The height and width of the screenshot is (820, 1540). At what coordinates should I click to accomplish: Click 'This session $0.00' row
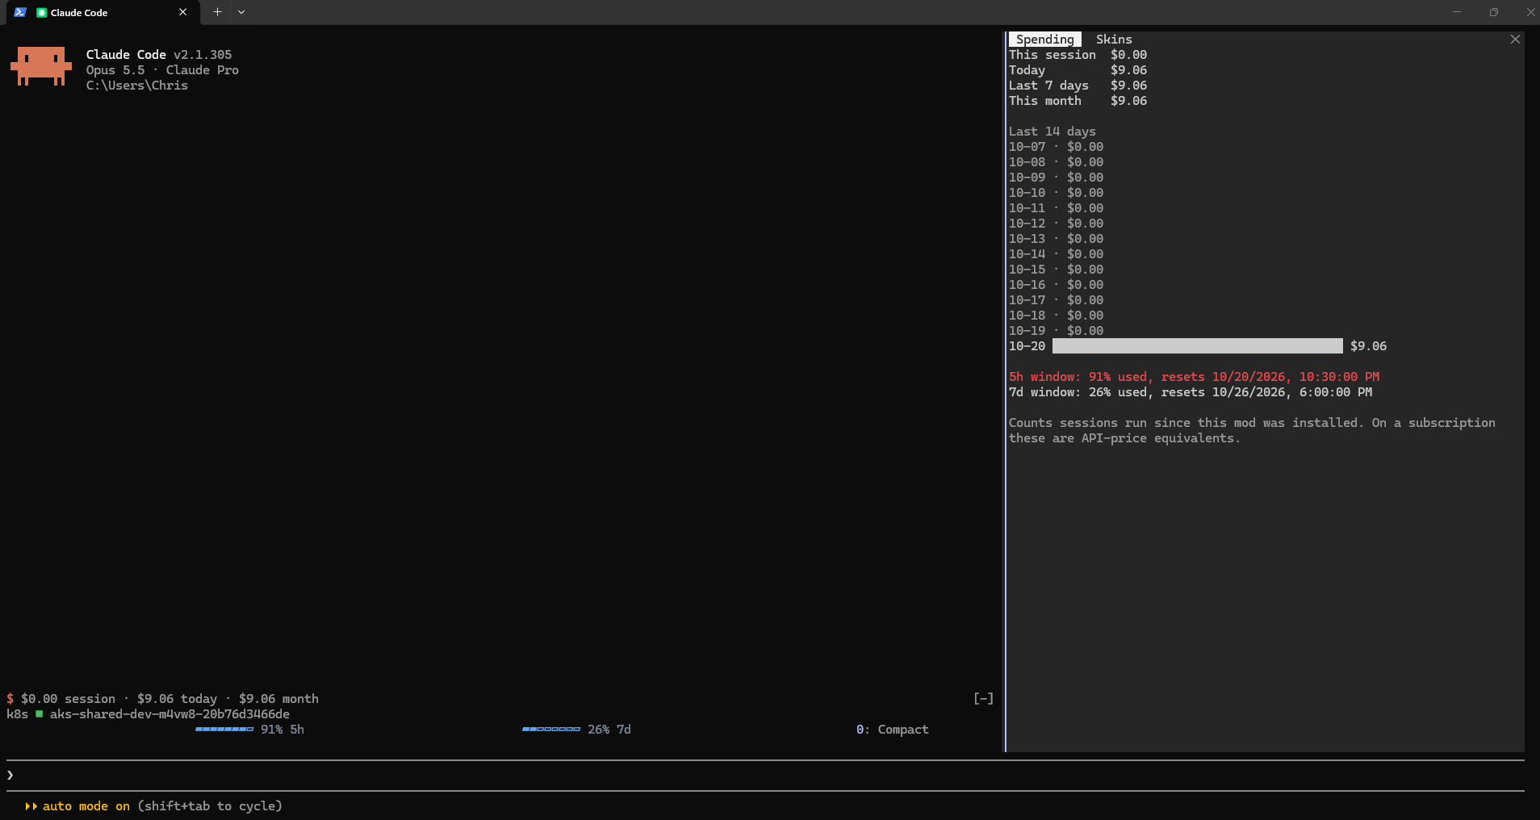click(x=1078, y=55)
